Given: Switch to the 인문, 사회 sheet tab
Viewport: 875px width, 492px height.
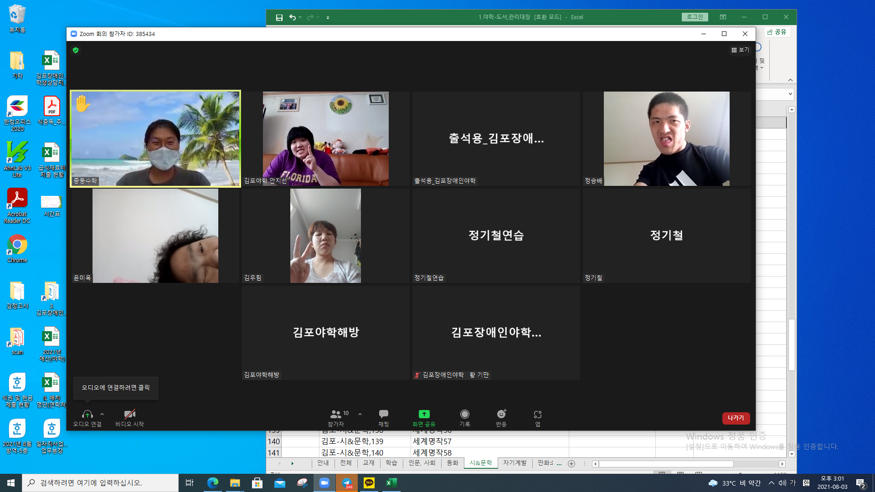Looking at the screenshot, I should (x=422, y=463).
